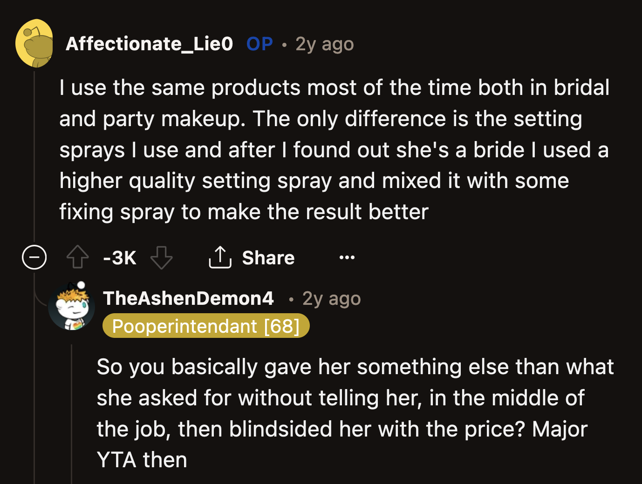Click the 2y ago timestamp on OP's comment
This screenshot has width=642, height=484.
point(324,44)
